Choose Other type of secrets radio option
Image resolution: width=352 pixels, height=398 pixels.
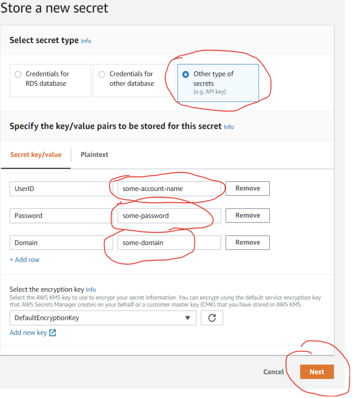pos(185,75)
